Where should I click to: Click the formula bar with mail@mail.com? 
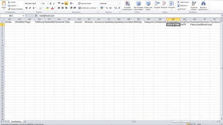click(x=129, y=16)
